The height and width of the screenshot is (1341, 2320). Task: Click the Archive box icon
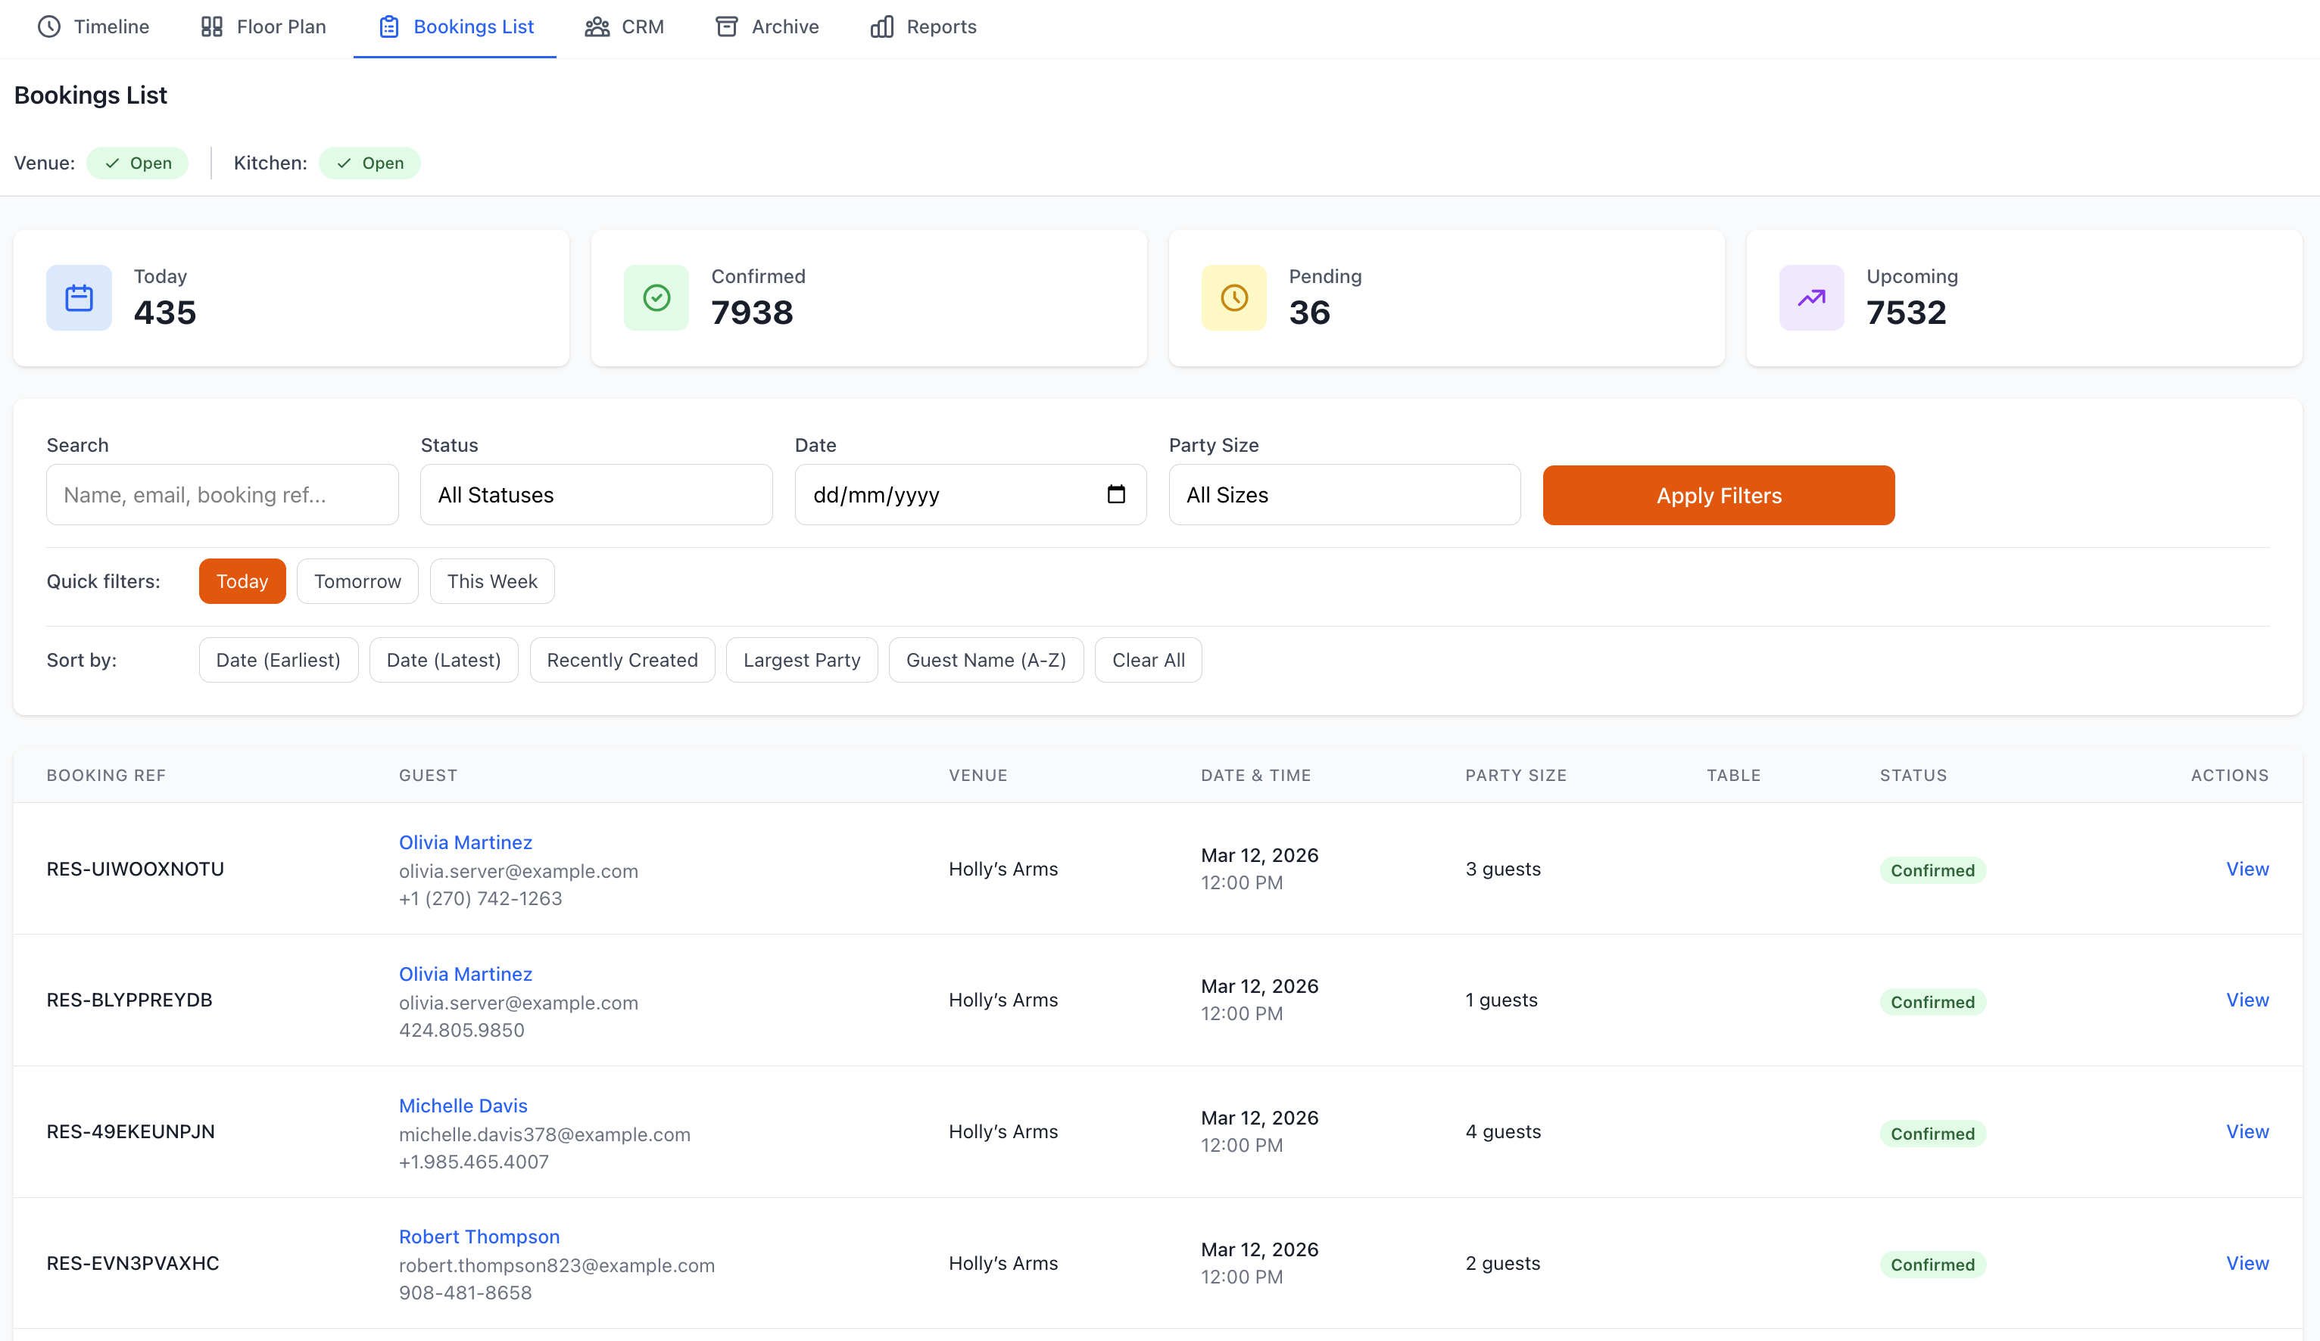tap(726, 26)
